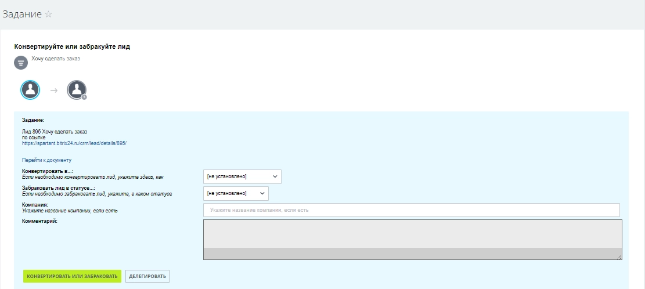Grab the comment box resize handle
645x289 pixels.
(x=619, y=257)
